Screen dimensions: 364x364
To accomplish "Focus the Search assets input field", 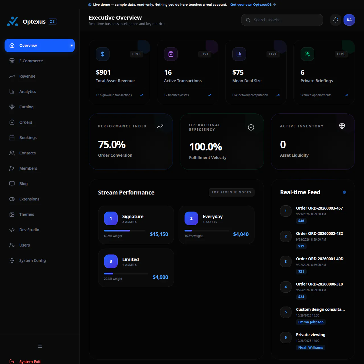I will coord(282,20).
